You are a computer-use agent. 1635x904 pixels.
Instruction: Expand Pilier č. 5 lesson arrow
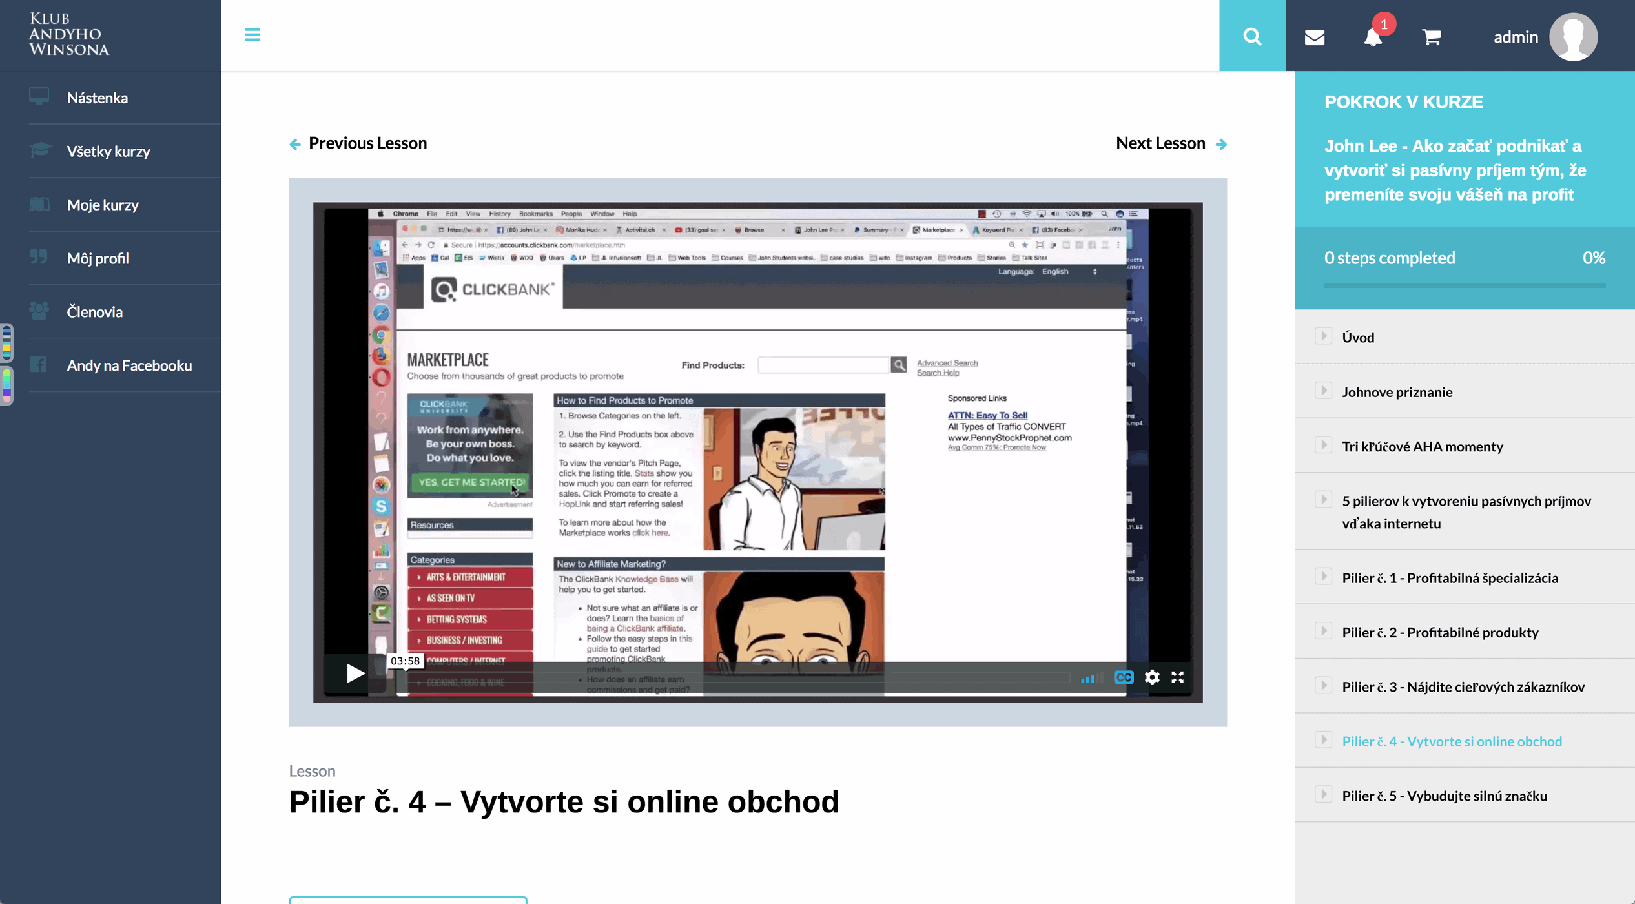[1323, 794]
